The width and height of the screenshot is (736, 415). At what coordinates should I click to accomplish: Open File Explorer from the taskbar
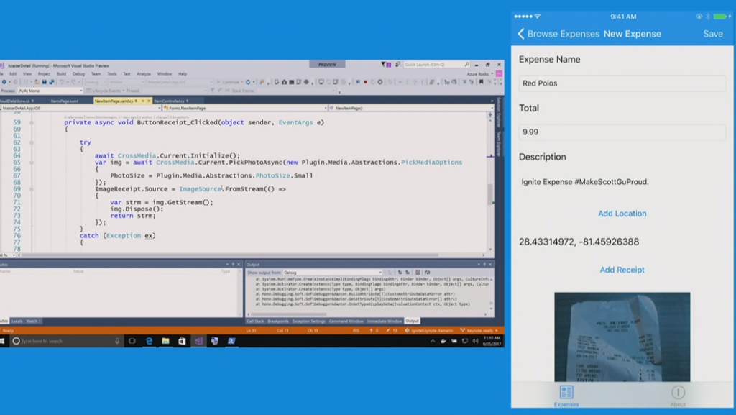tap(165, 341)
